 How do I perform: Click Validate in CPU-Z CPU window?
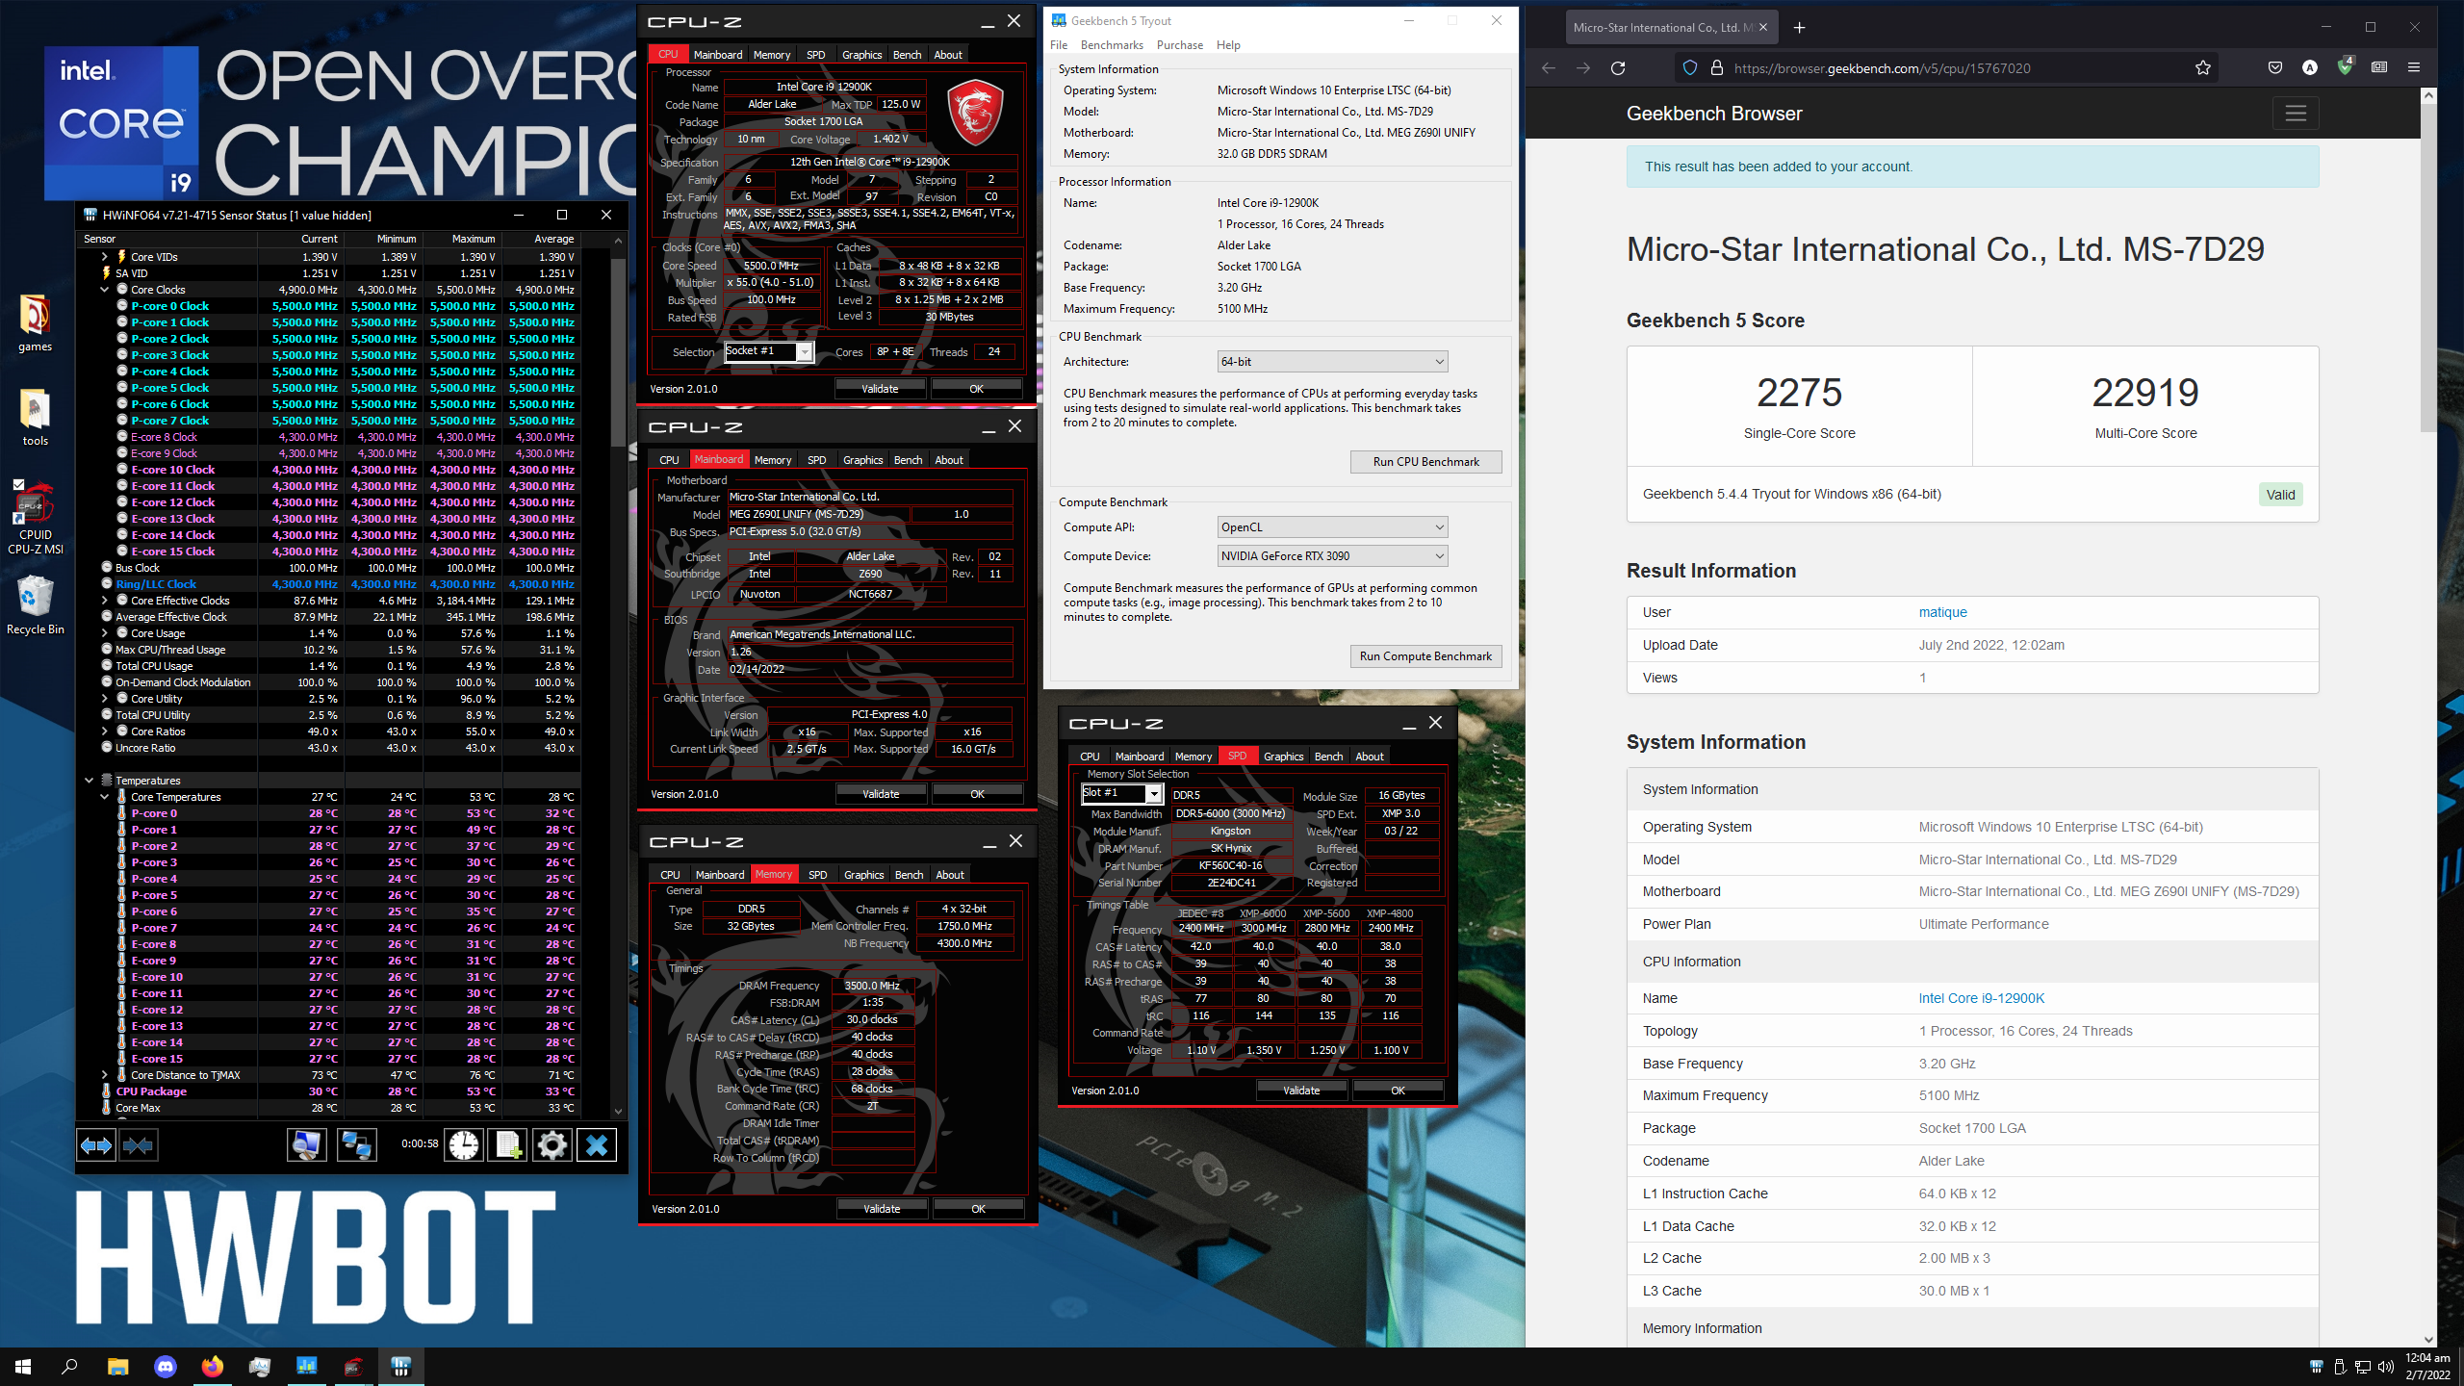[880, 389]
